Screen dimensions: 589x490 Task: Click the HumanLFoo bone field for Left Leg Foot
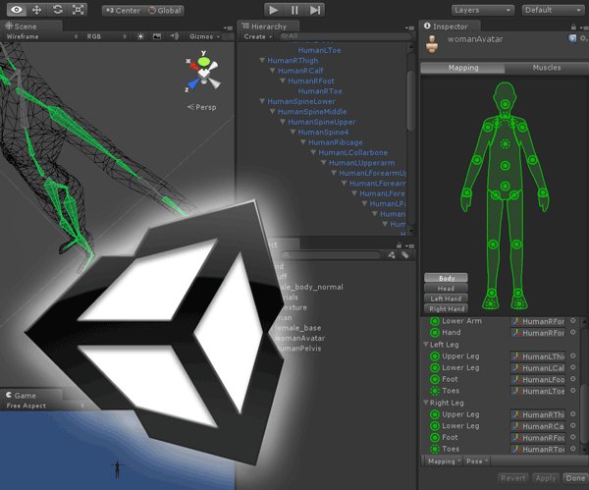click(538, 379)
